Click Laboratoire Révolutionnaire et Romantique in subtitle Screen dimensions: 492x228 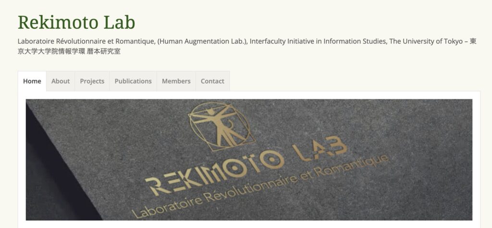[x=86, y=41]
